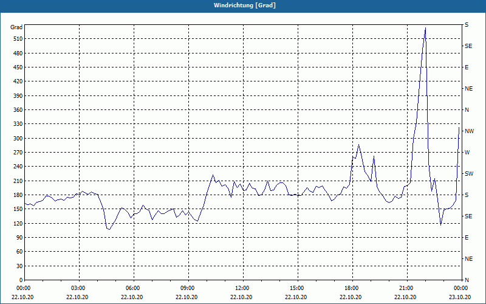This screenshot has width=486, height=304.
Task: Select the 18:00 time label
Action: click(x=353, y=288)
